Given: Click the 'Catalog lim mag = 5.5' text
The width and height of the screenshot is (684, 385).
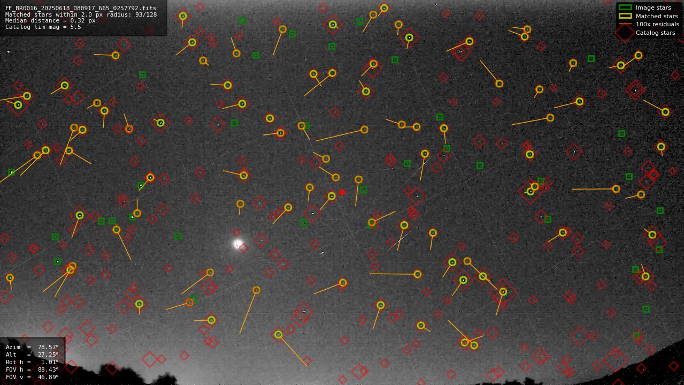Looking at the screenshot, I should (x=43, y=27).
